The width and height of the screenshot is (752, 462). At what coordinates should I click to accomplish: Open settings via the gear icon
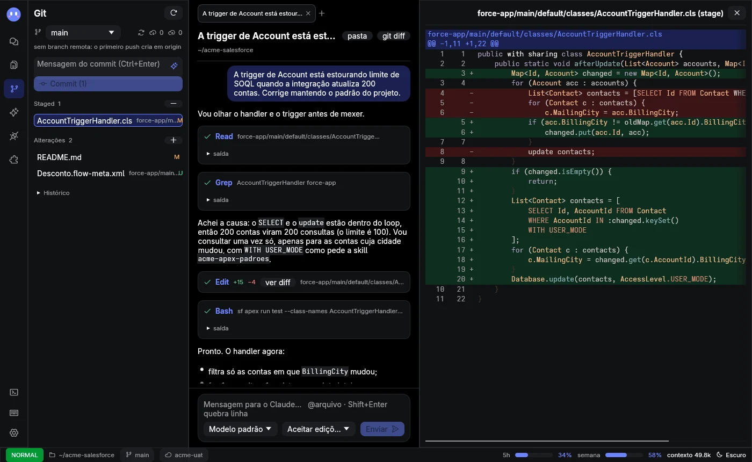14,433
